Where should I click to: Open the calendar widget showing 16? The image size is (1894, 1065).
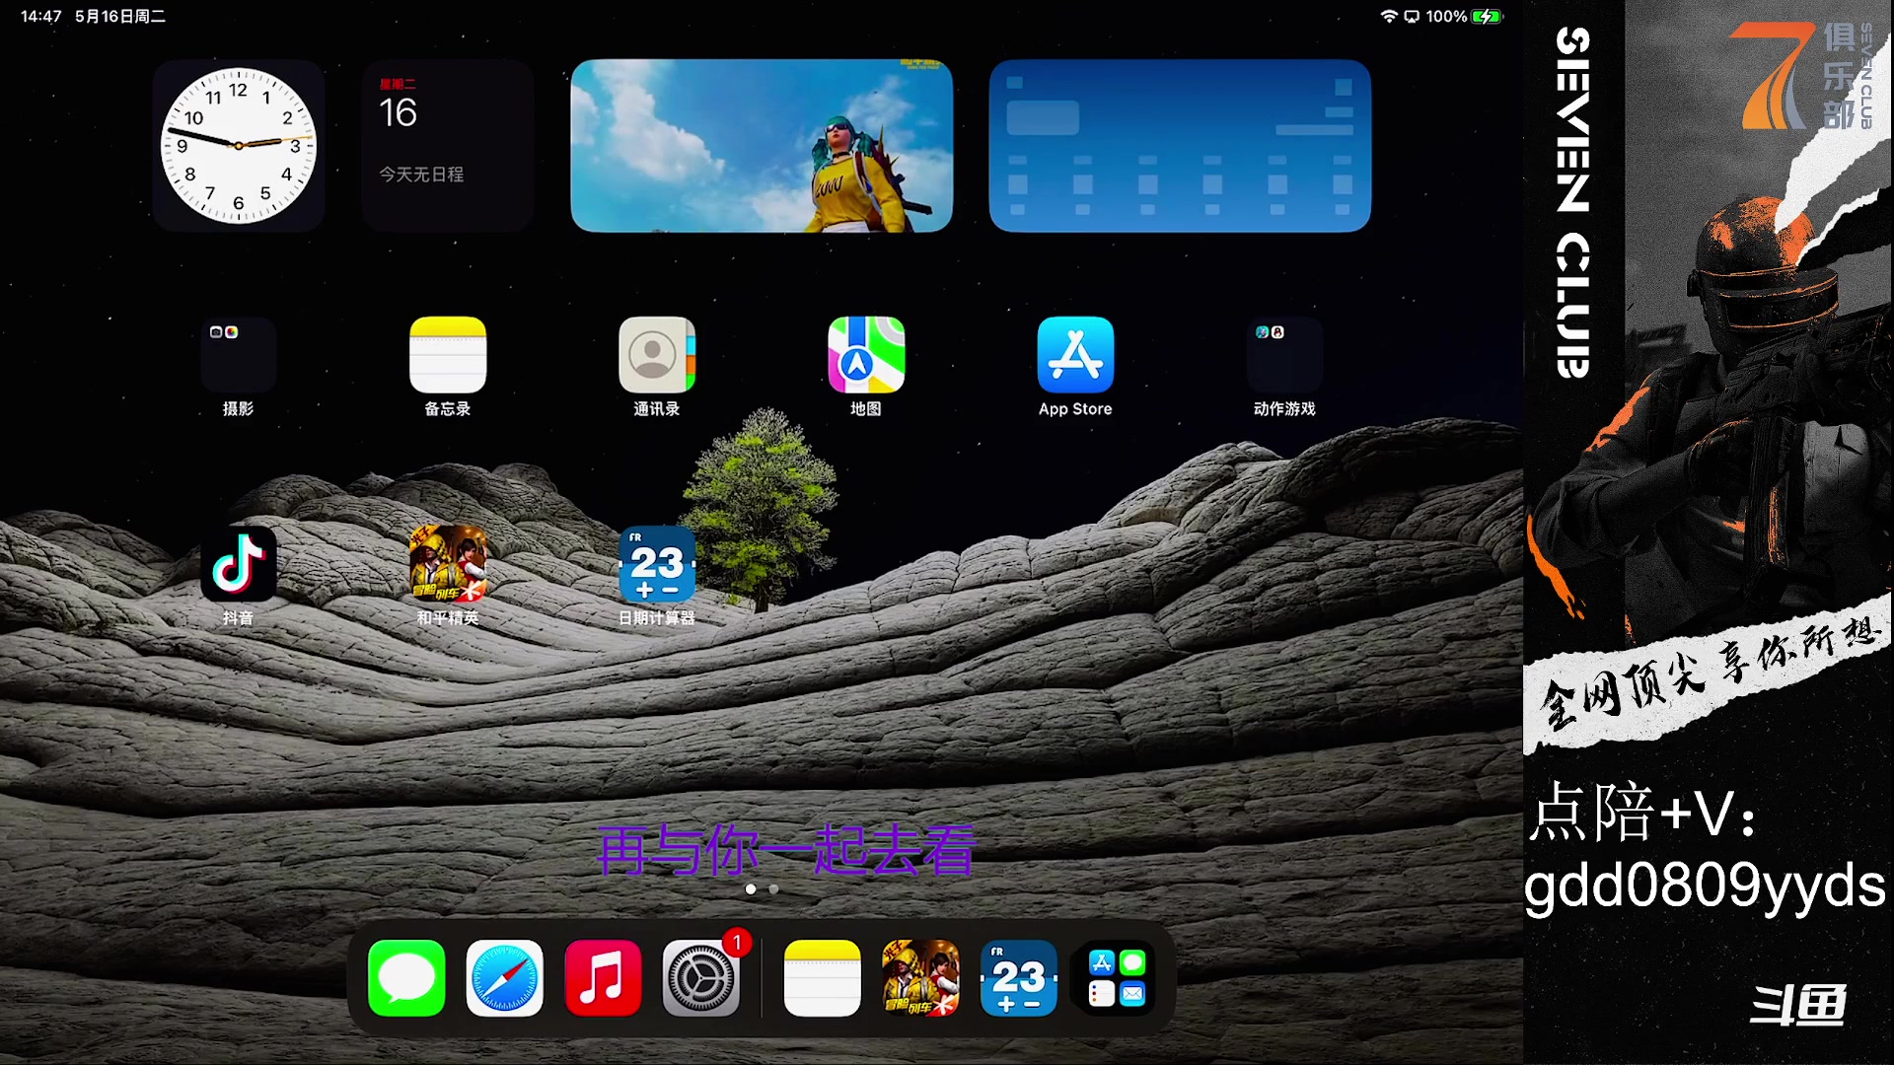(x=448, y=146)
